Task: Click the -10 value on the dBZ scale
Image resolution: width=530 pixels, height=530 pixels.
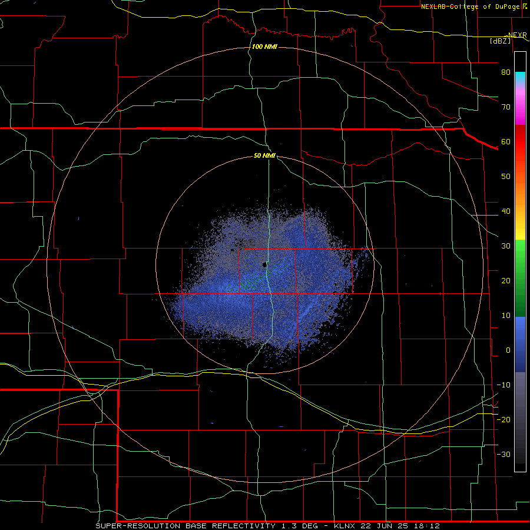Action: 503,385
